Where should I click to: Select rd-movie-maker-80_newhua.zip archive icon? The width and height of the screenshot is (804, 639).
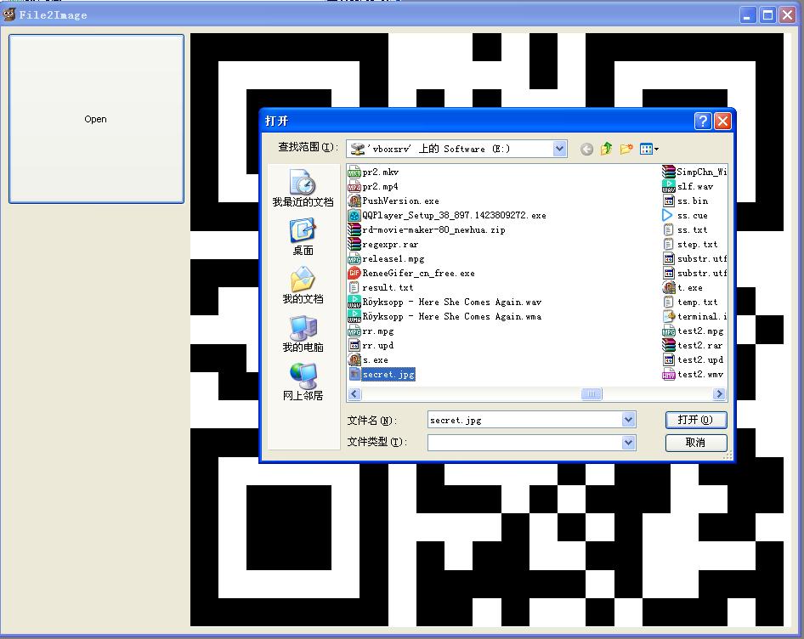click(x=354, y=229)
